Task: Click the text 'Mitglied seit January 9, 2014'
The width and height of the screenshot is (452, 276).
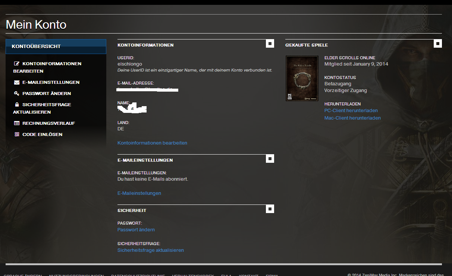Action: (x=356, y=64)
